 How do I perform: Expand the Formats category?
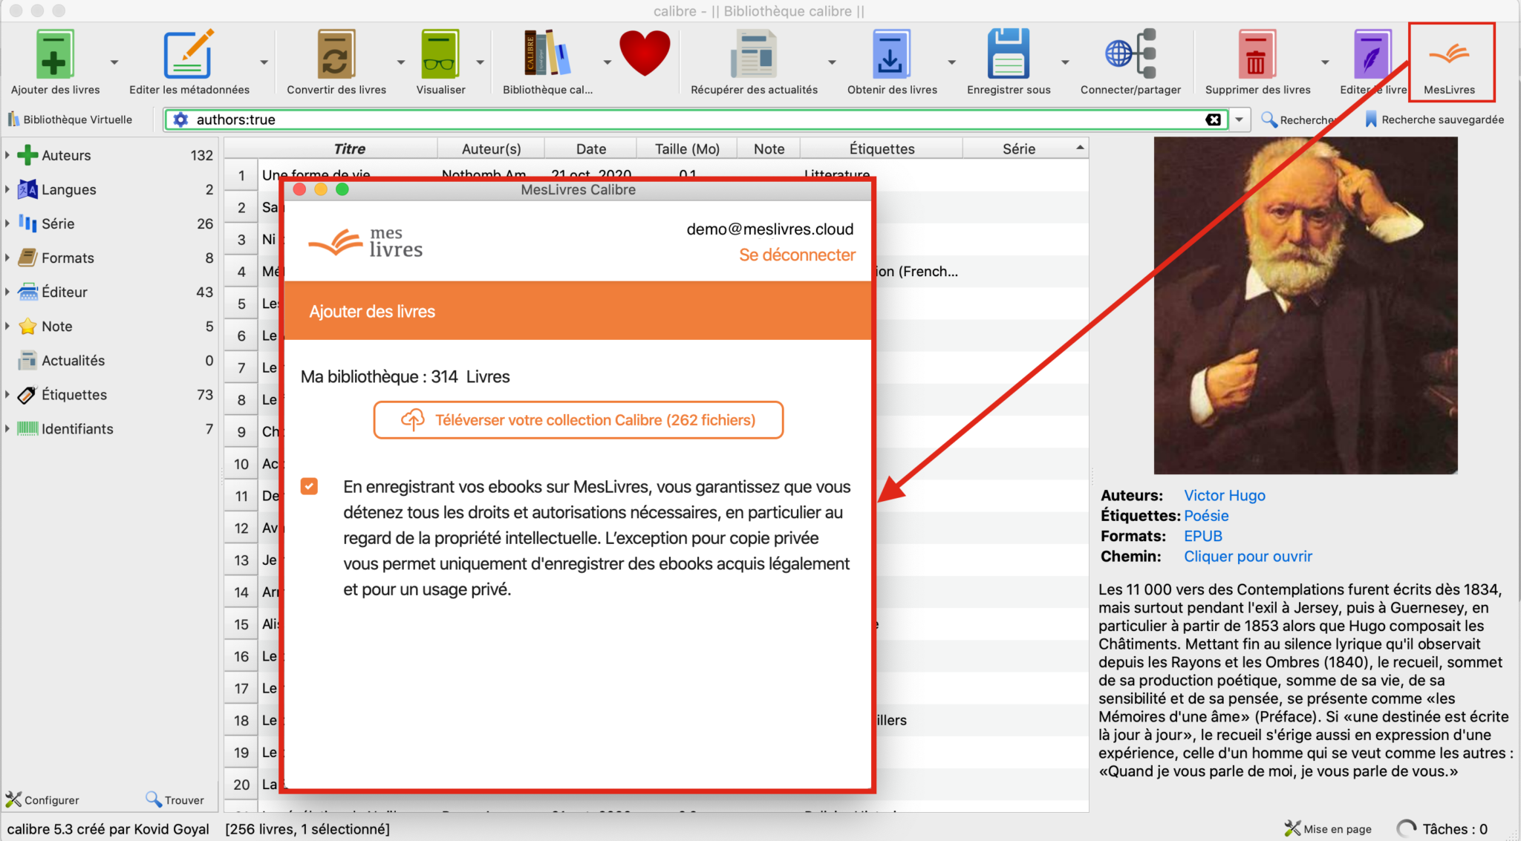coord(7,258)
